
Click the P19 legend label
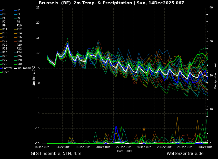5,45
